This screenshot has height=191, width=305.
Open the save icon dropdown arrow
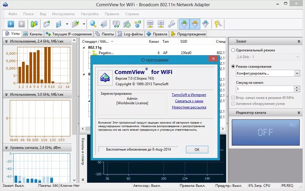coord(67,24)
